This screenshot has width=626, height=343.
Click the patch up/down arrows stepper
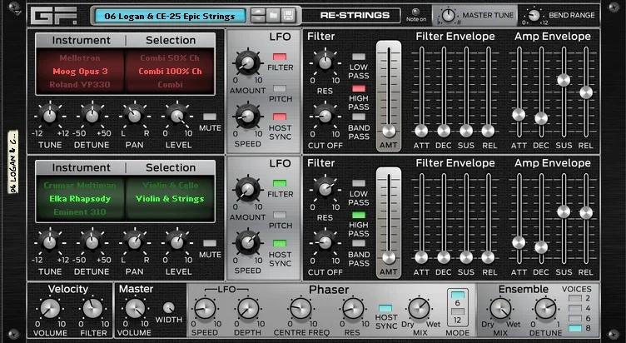(258, 16)
